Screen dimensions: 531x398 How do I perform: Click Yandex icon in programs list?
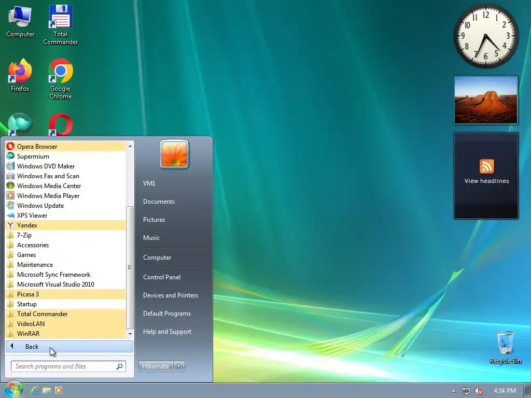pyautogui.click(x=10, y=225)
